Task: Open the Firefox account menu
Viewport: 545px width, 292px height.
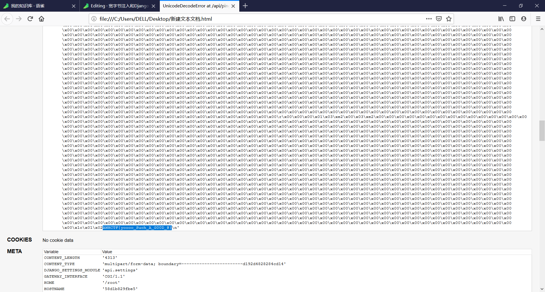Action: 524,19
